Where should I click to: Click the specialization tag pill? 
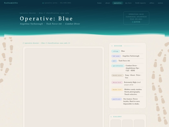click(118, 66)
